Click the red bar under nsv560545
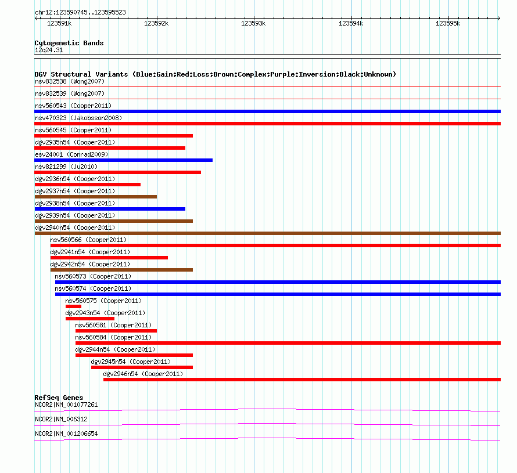Viewport: 517px width, 473px height. tap(113, 136)
